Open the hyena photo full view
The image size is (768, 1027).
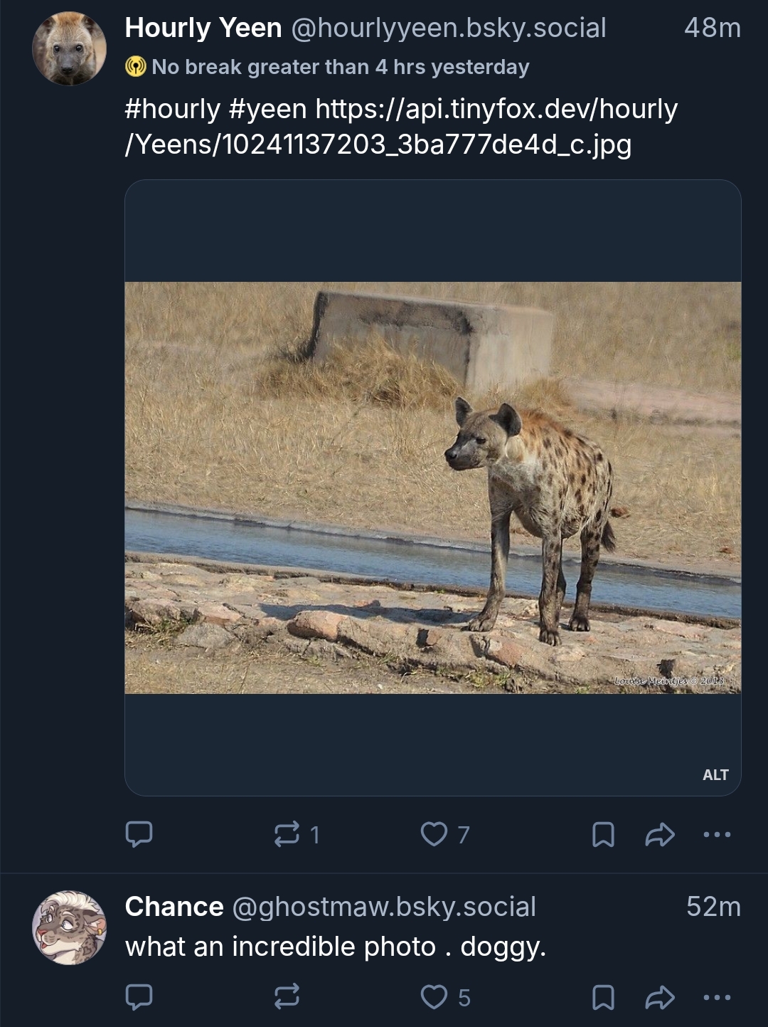click(432, 488)
